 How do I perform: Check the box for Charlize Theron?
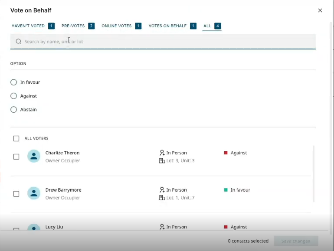(16, 156)
